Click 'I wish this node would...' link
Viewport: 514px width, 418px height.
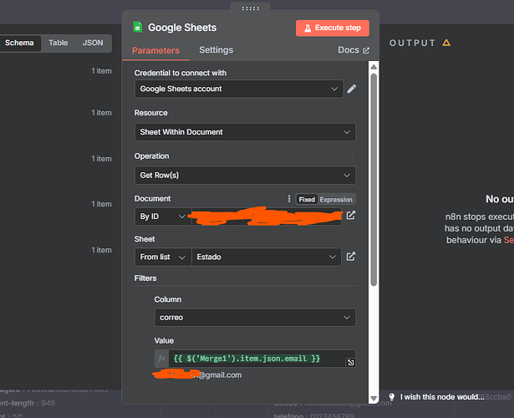tap(442, 397)
